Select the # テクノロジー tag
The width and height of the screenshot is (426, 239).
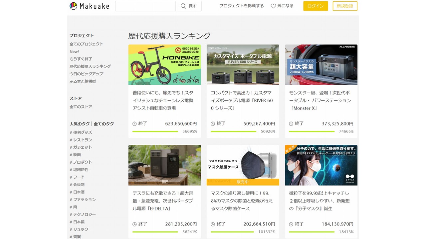(x=83, y=214)
